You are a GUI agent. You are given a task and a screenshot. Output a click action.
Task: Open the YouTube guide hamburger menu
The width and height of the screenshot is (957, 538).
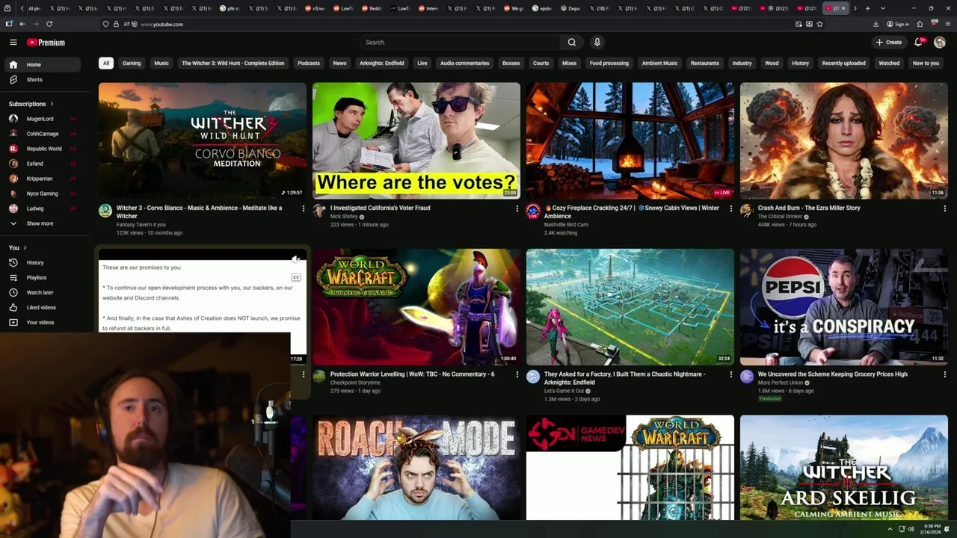(13, 43)
